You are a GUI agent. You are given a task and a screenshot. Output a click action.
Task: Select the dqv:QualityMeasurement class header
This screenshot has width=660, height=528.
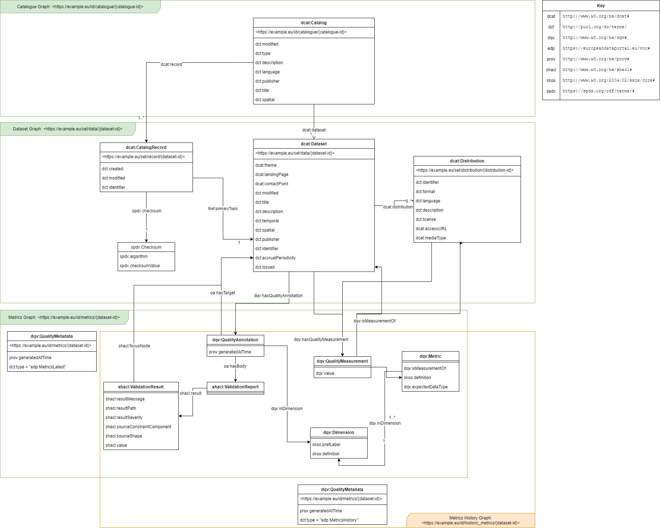(342, 361)
